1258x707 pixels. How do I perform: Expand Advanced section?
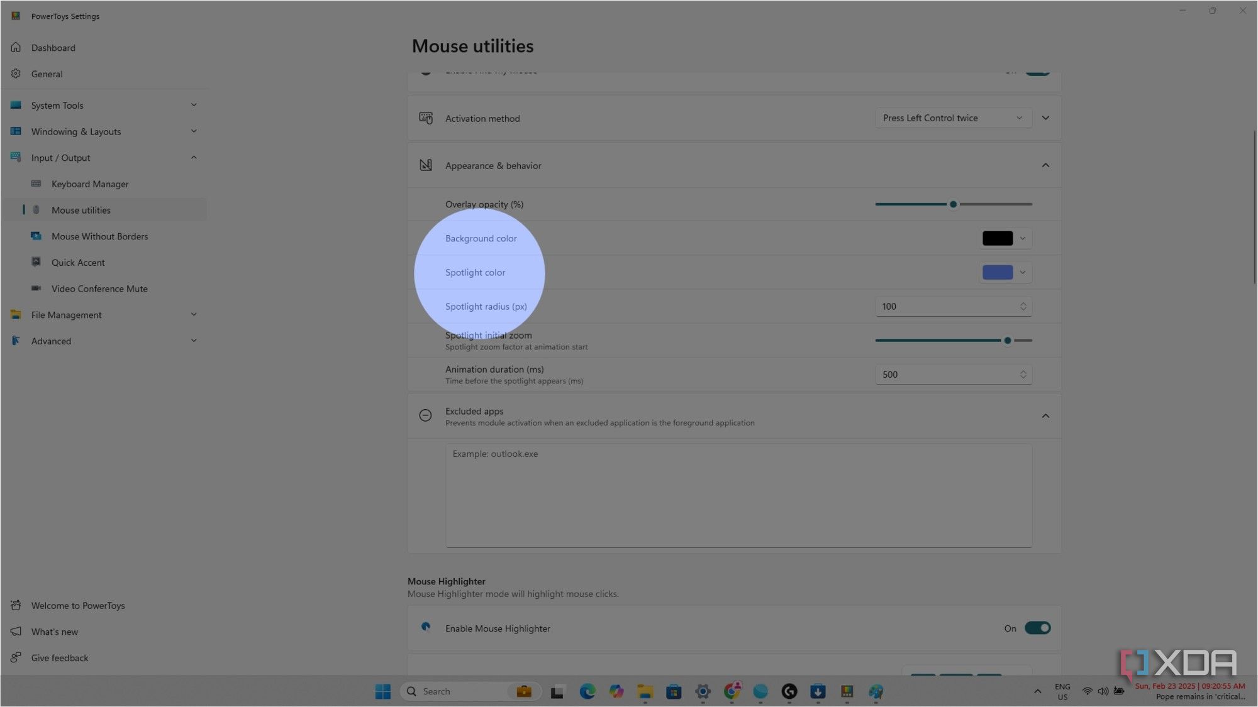(194, 341)
